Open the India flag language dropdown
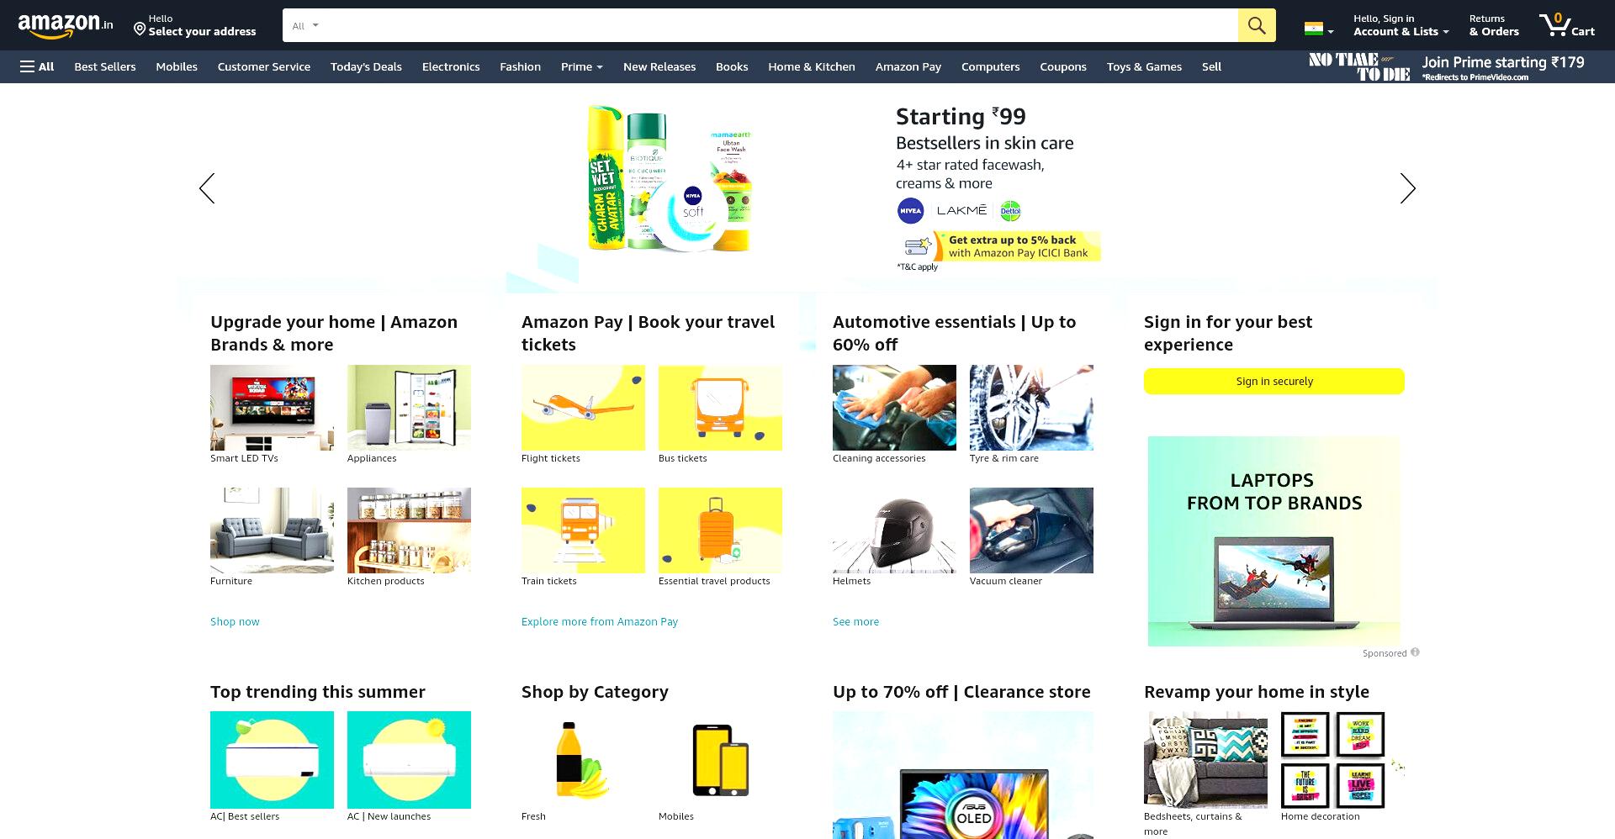This screenshot has height=839, width=1615. pos(1318,29)
